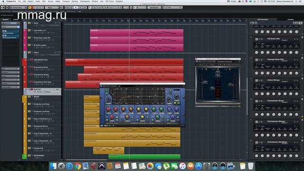Click the Action Strings rack activate icon
Image resolution: width=304 pixels, height=171 pixels.
(256, 80)
